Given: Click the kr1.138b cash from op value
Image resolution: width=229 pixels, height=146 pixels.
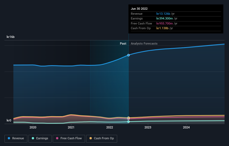Looking at the screenshot, I should (162, 28).
